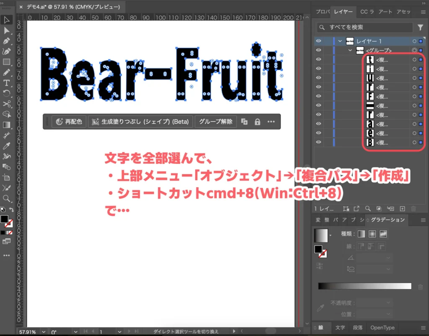
Task: Hide the 'B' compound path layer
Action: pyautogui.click(x=319, y=143)
